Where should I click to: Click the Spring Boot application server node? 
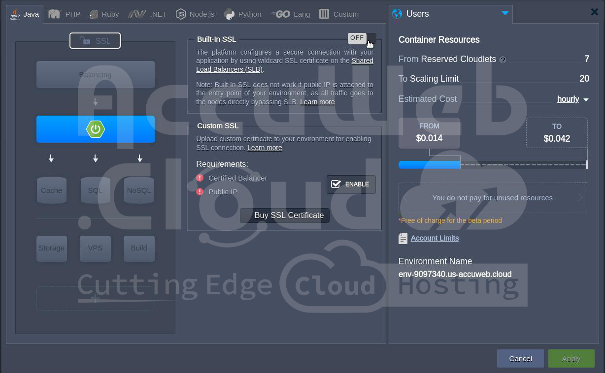(x=95, y=129)
